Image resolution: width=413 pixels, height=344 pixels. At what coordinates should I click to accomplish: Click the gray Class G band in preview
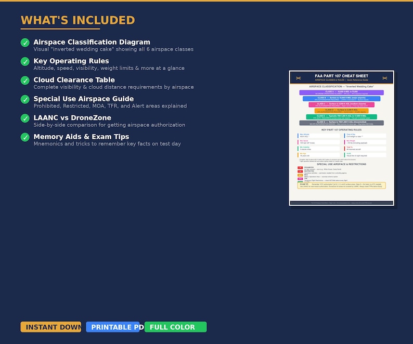coord(341,123)
